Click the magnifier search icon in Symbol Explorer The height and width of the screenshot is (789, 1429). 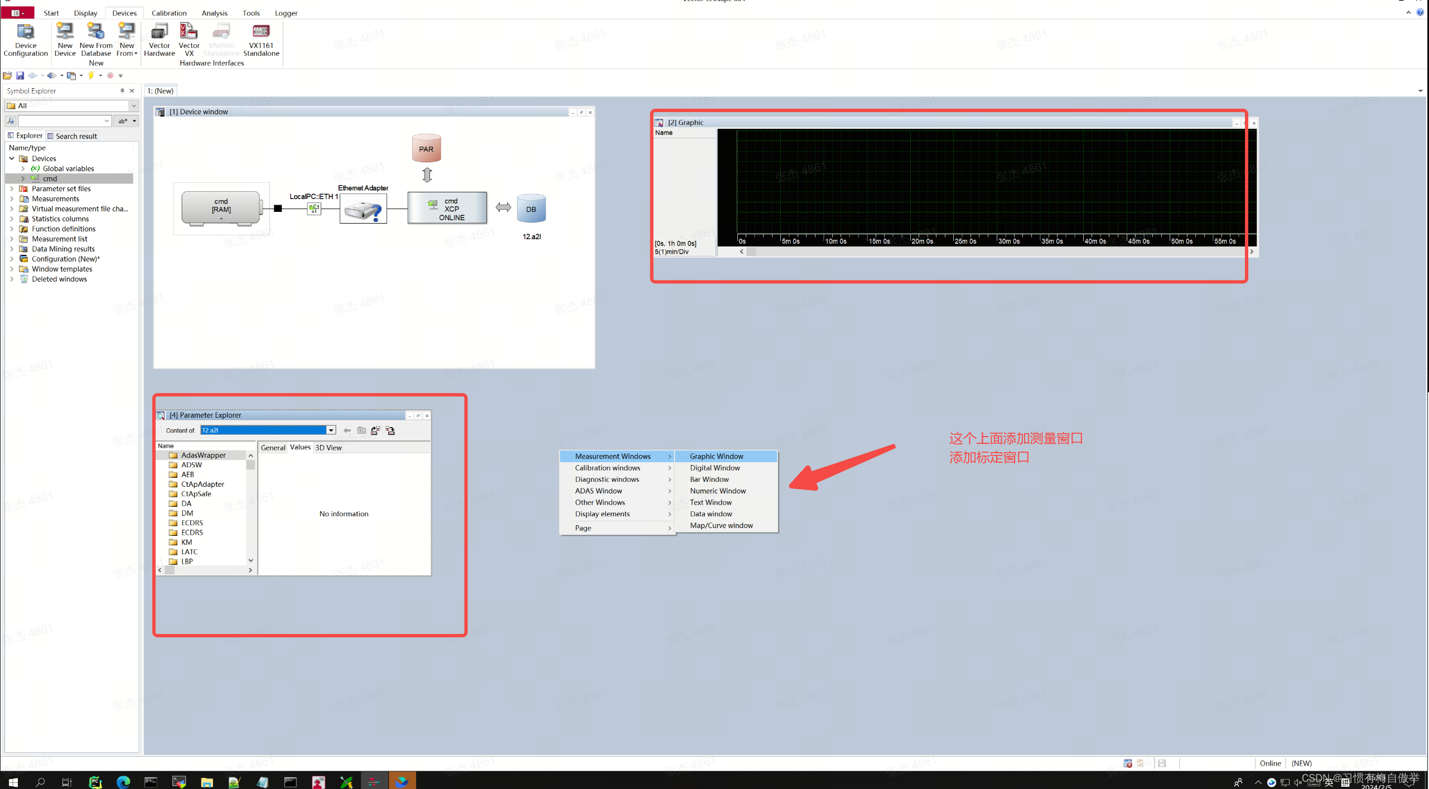click(x=10, y=120)
